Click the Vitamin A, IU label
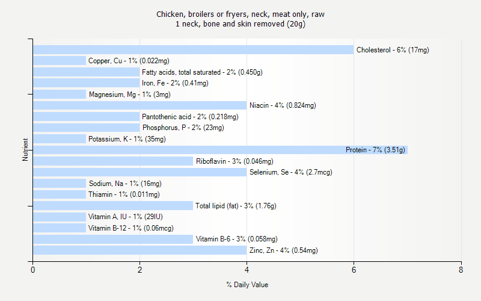Screen dimensions: 481x301 point(126,217)
